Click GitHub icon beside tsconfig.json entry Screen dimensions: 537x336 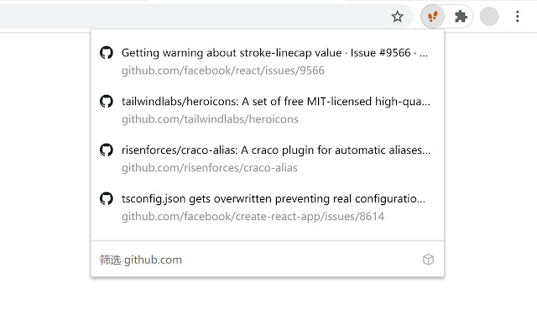[x=107, y=199]
